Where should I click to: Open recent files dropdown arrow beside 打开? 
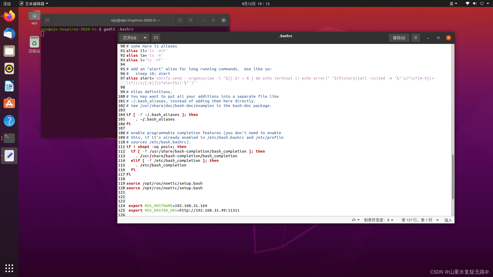tap(145, 38)
